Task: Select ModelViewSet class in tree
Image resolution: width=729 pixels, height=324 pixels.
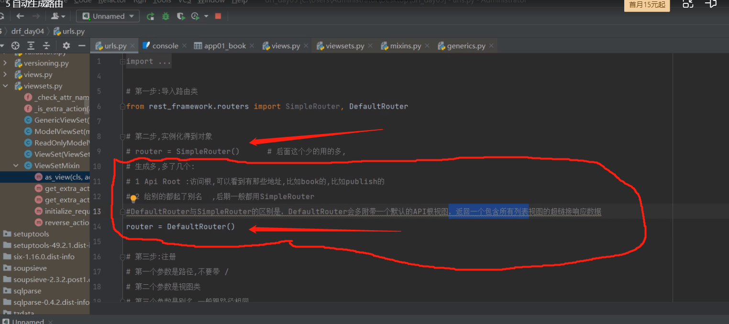Action: pyautogui.click(x=56, y=132)
